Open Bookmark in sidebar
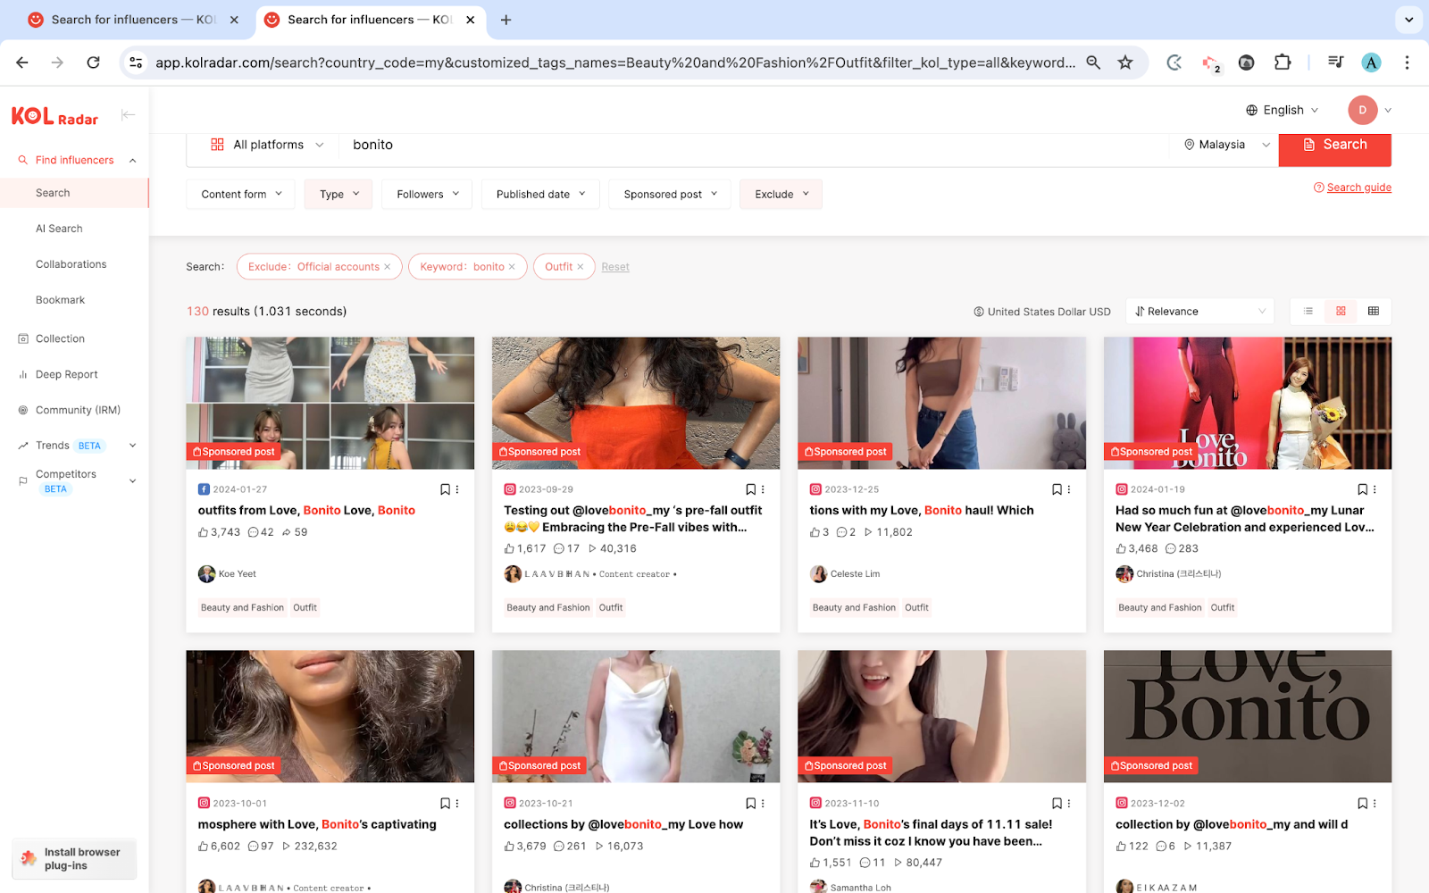This screenshot has height=893, width=1429. coord(60,300)
